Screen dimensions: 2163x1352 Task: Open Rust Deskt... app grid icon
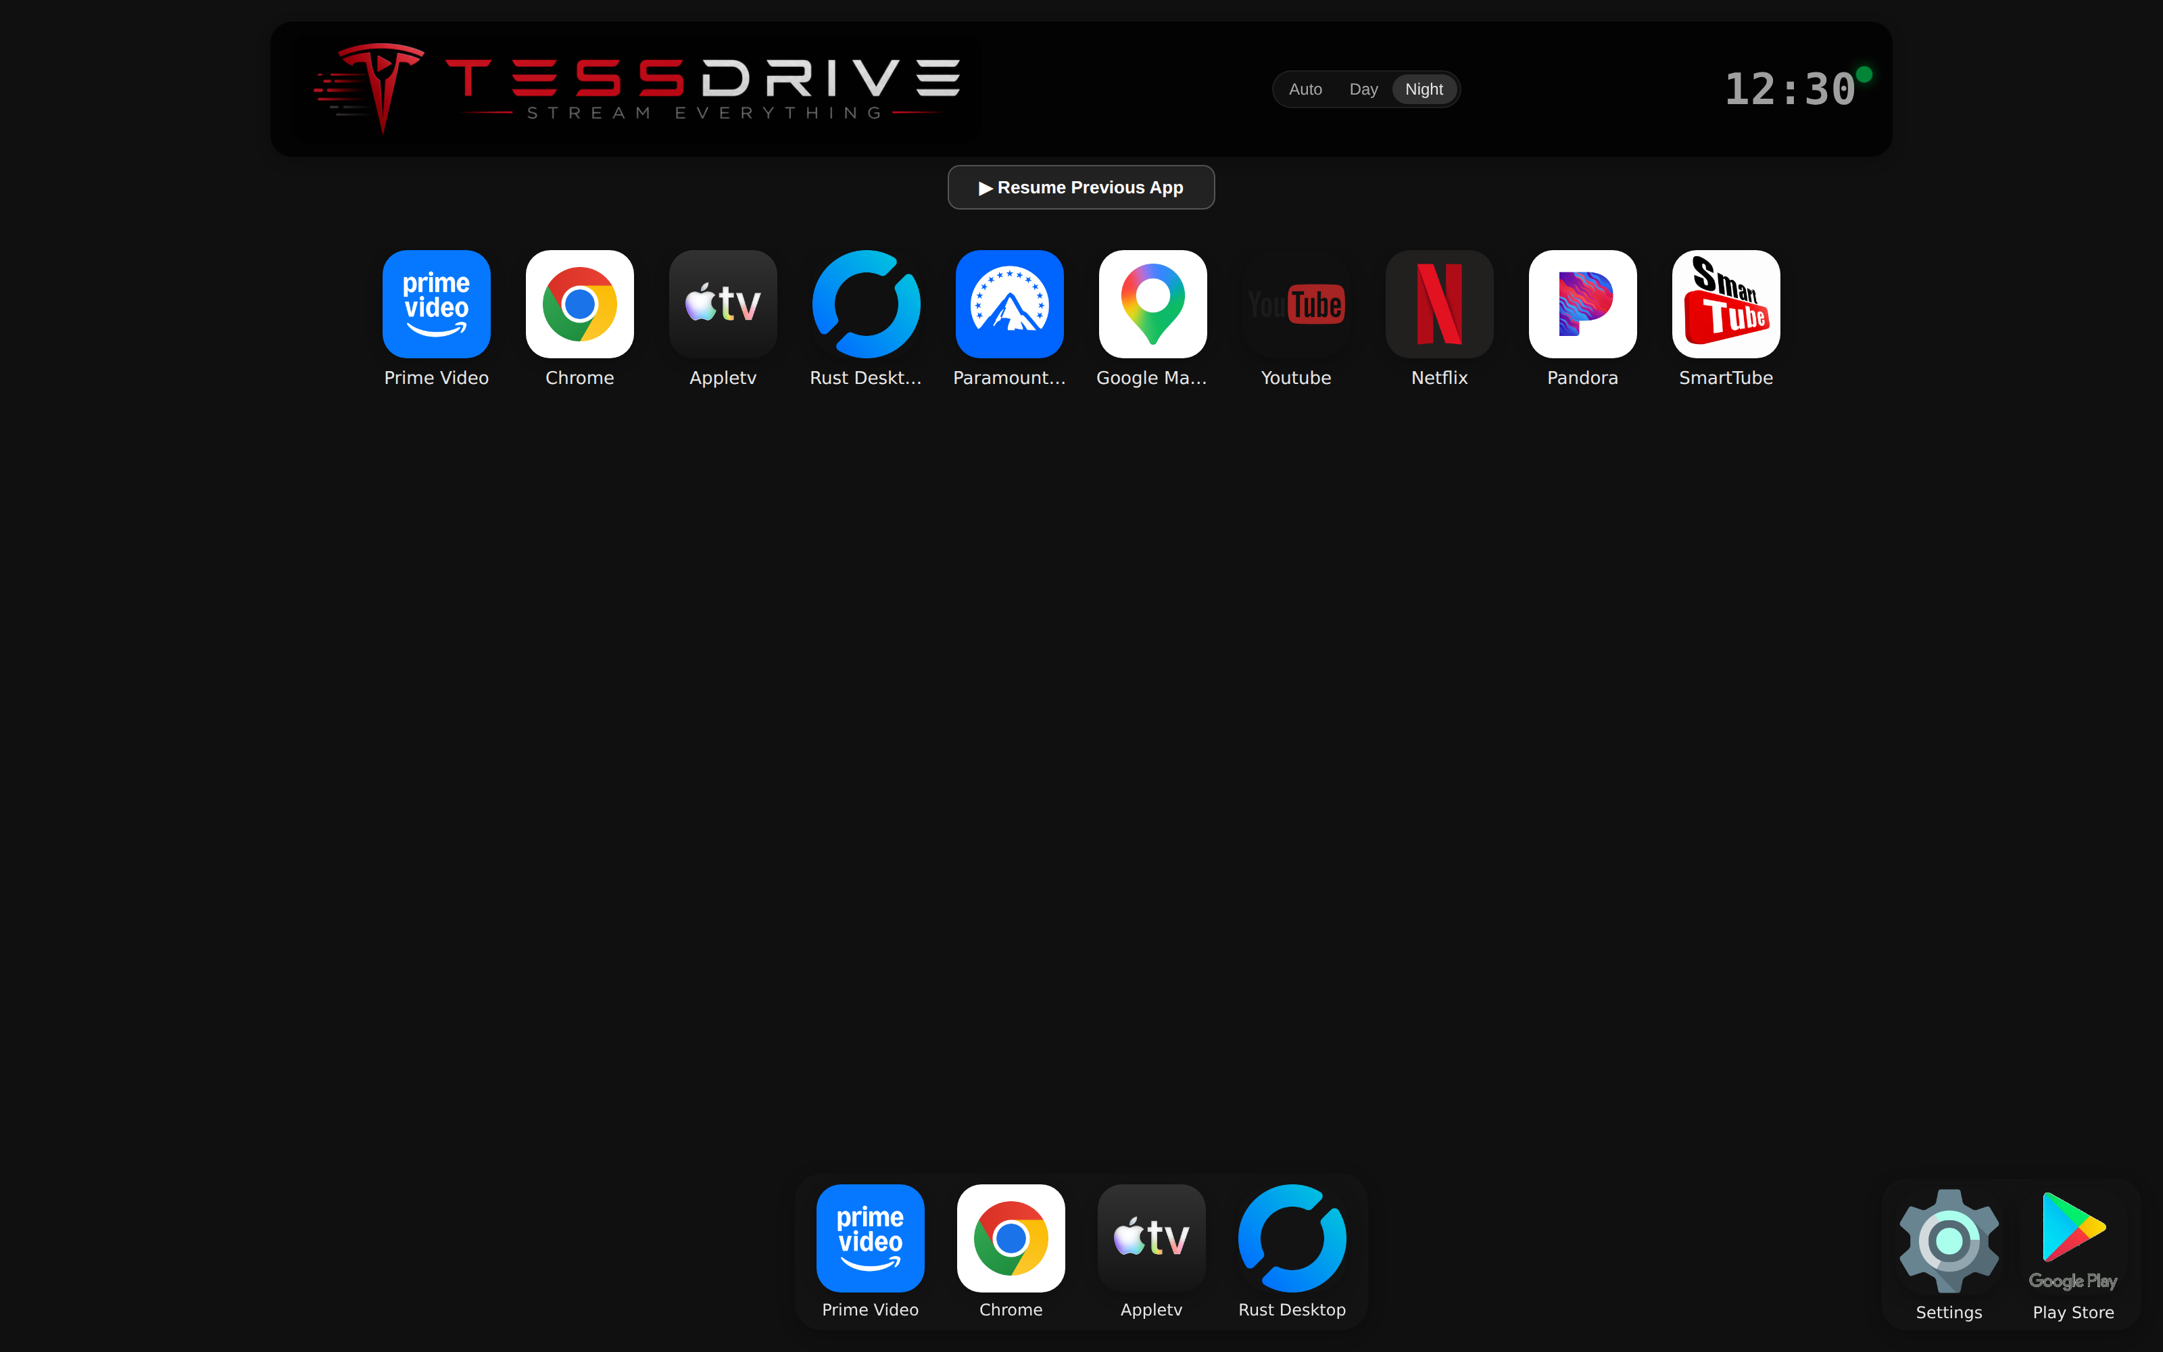pos(866,304)
